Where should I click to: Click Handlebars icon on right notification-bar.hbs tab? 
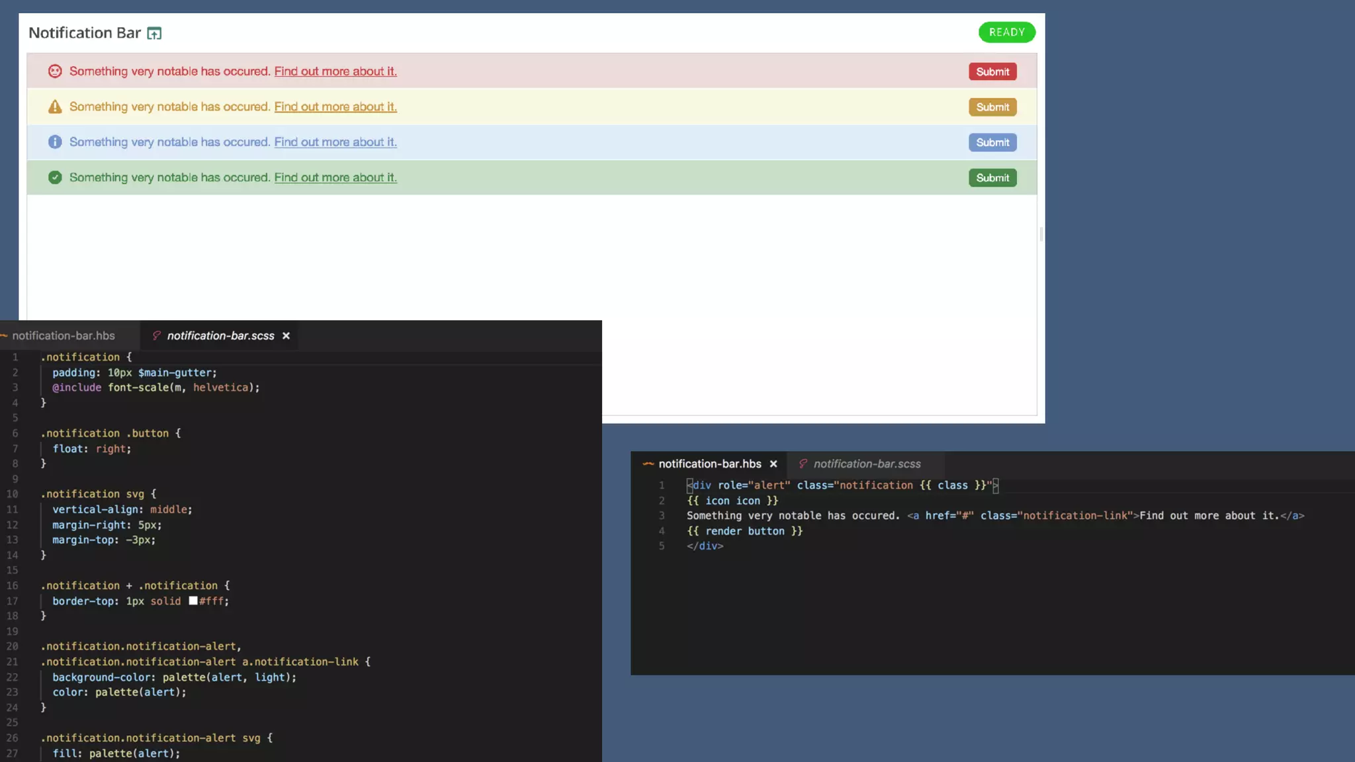[x=648, y=464]
